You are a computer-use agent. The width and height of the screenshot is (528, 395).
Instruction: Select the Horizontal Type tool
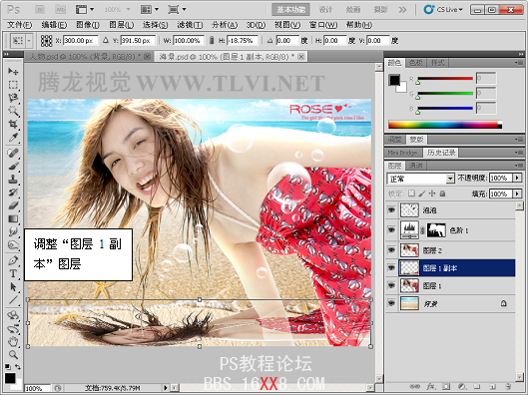(13, 273)
